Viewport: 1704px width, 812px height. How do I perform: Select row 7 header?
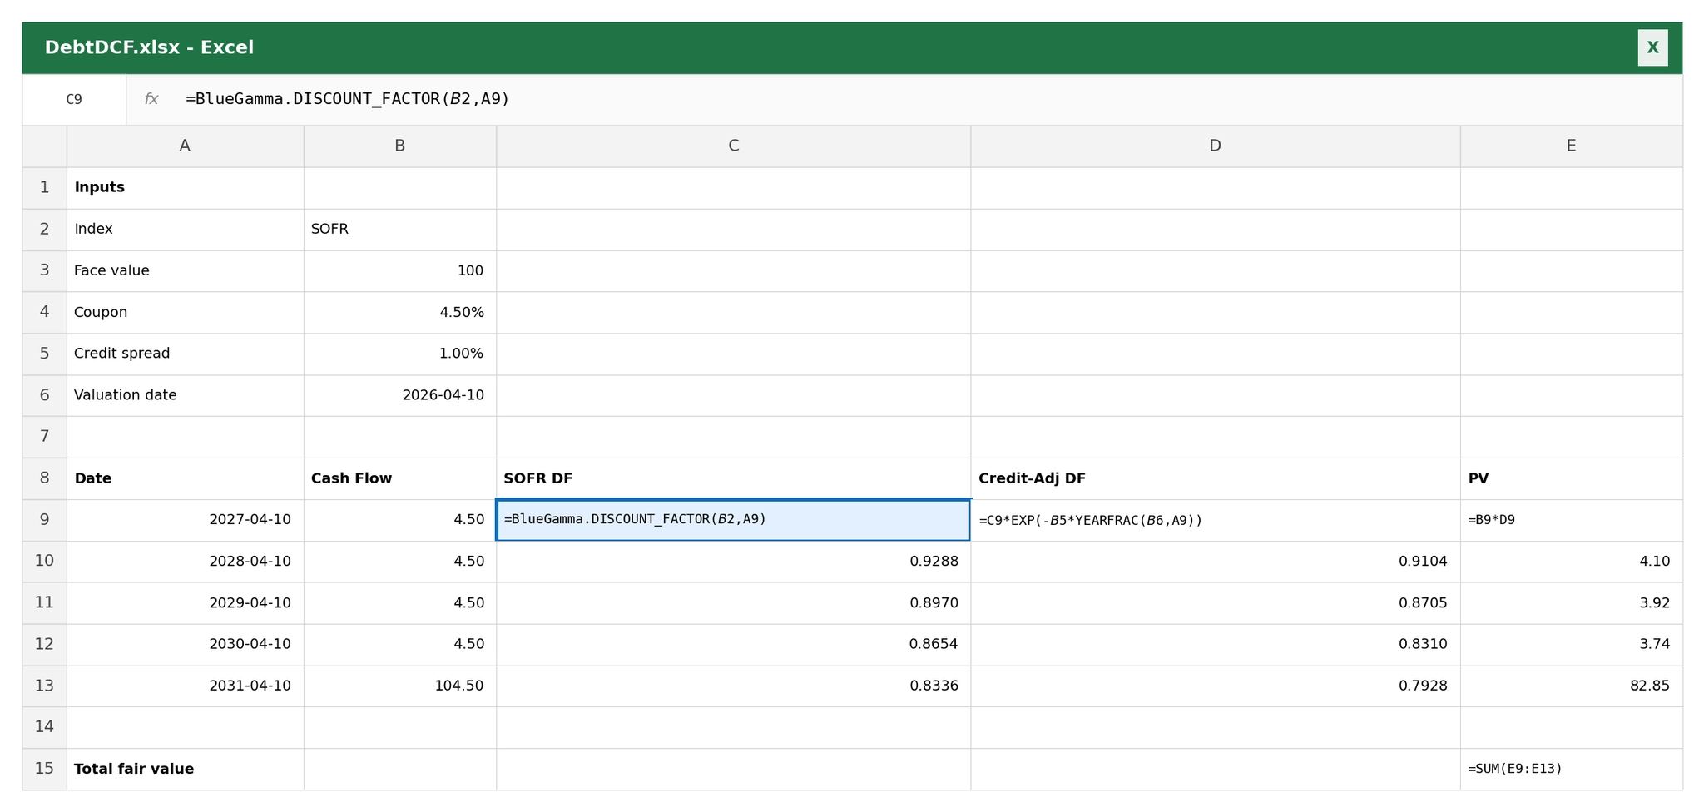click(45, 437)
